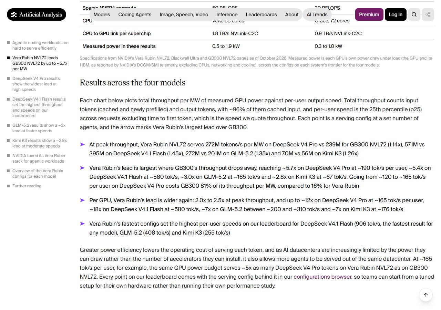Jump to Agentic coding workloads section
This screenshot has height=310, width=441.
click(x=40, y=45)
